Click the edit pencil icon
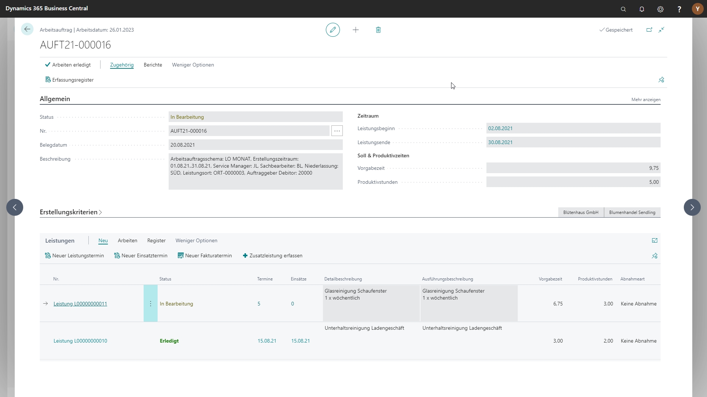The width and height of the screenshot is (707, 397). tap(333, 30)
